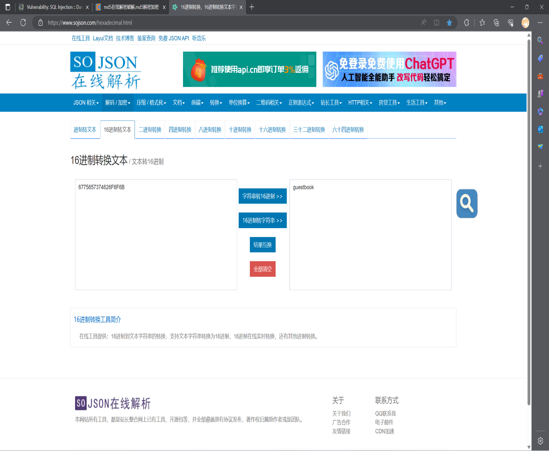Expand the 压缩 / 格式化 dropdown menu
Screen dimensions: 549x451
tap(151, 102)
